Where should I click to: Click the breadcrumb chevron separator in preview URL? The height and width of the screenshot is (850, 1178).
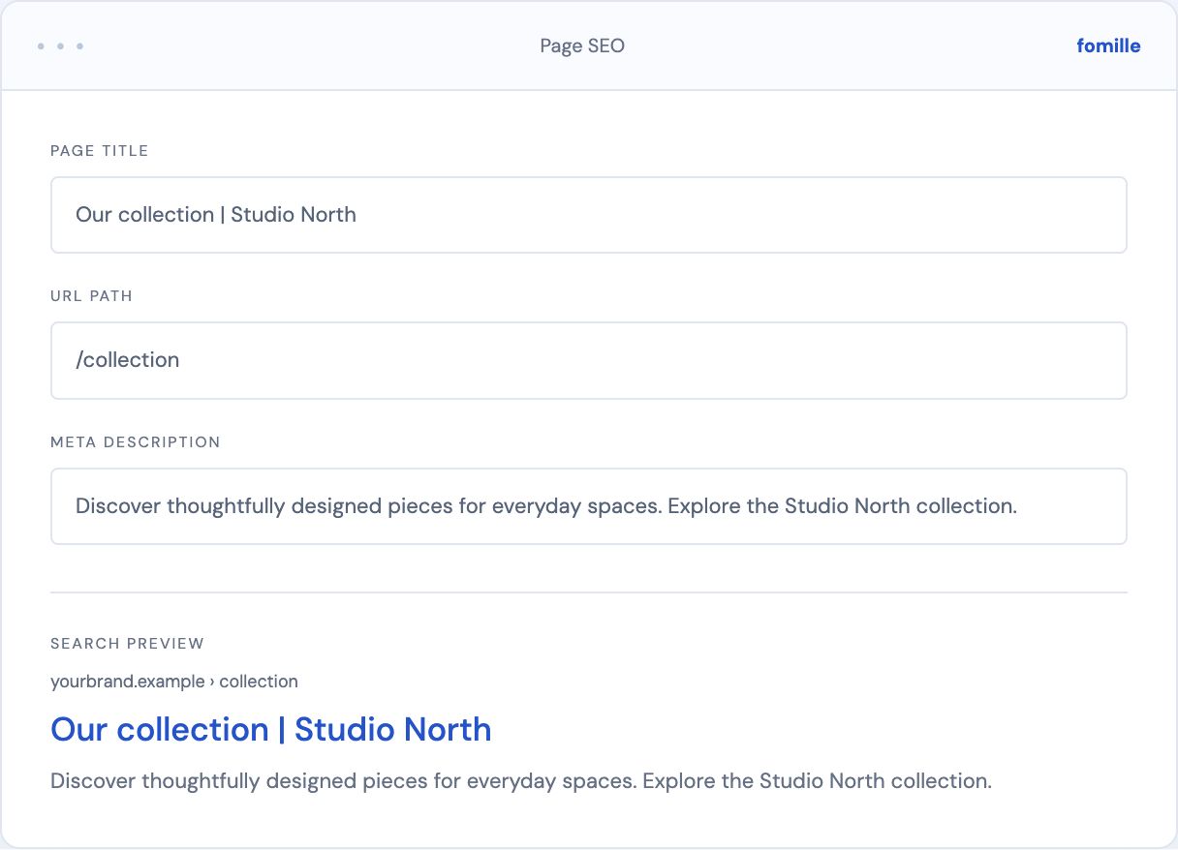pos(212,682)
